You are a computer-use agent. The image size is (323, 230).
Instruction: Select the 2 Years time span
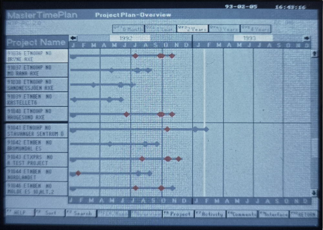pos(193,29)
